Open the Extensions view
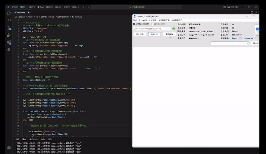 click(9, 42)
